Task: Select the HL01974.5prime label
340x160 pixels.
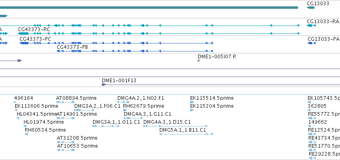Action: (x=44, y=122)
